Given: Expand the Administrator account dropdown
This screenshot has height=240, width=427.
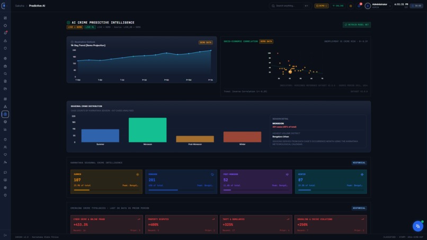Looking at the screenshot, I should [378, 6].
